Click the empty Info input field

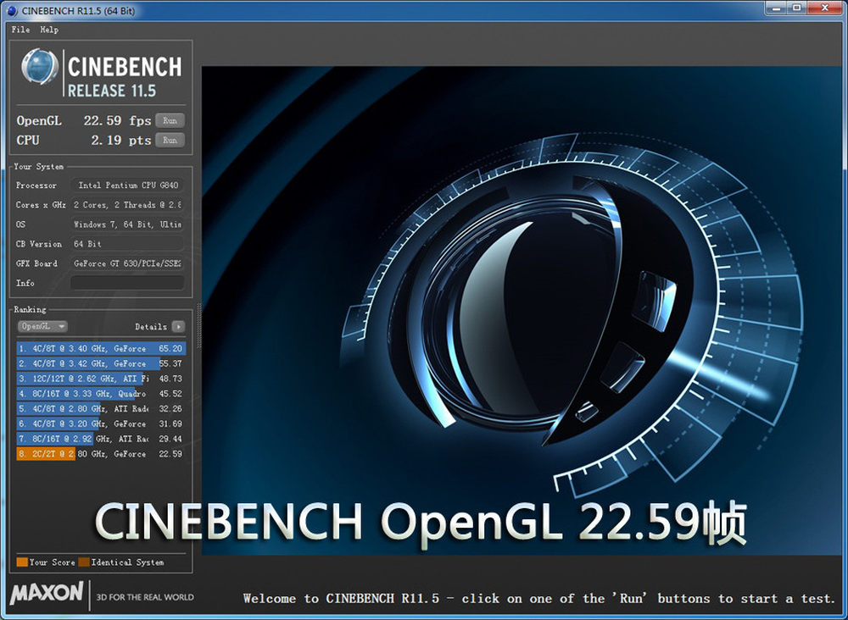coord(127,282)
